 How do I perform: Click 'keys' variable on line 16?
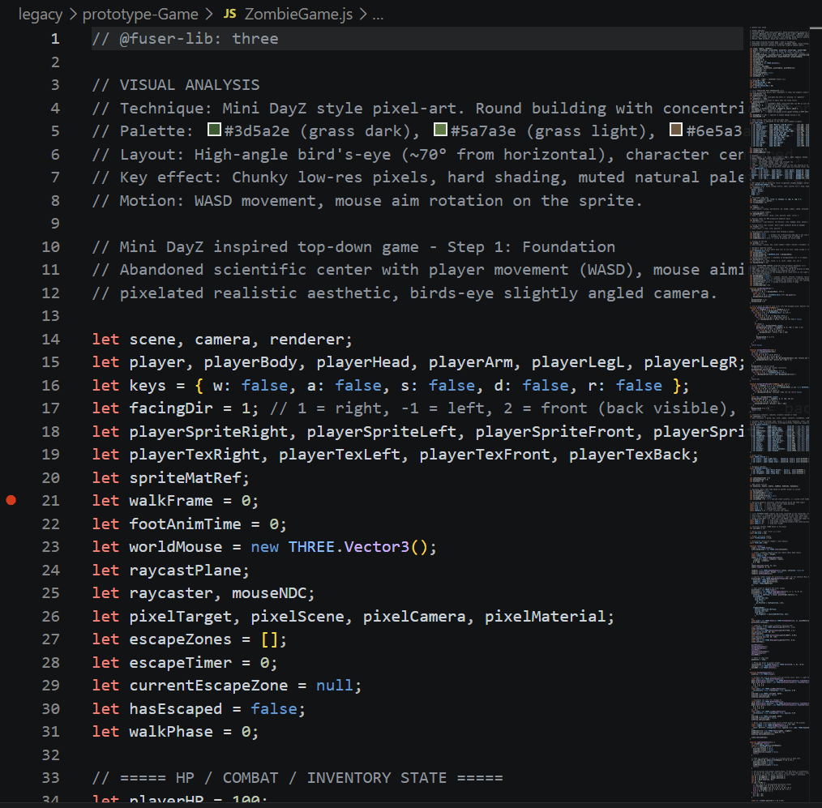(148, 386)
